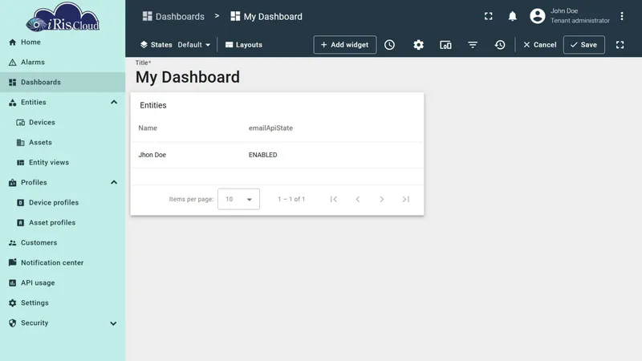Image resolution: width=642 pixels, height=361 pixels.
Task: Edit the My Dashboard title field
Action: (188, 77)
